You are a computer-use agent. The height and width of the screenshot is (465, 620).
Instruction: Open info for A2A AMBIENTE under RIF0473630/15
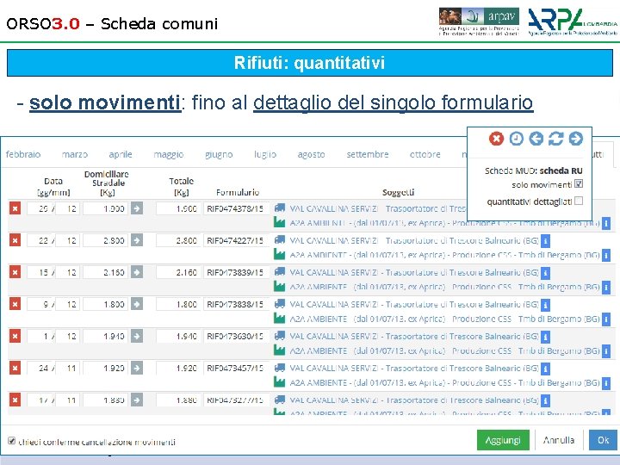(x=605, y=351)
